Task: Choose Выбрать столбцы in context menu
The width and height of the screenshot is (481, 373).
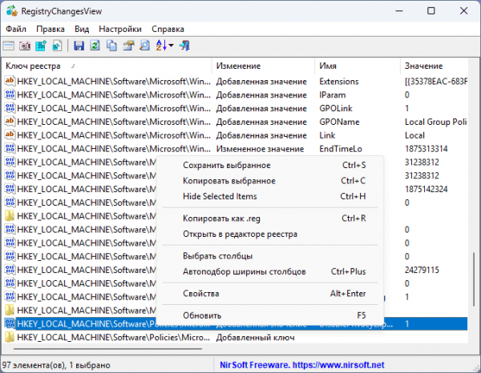Action: coord(270,256)
